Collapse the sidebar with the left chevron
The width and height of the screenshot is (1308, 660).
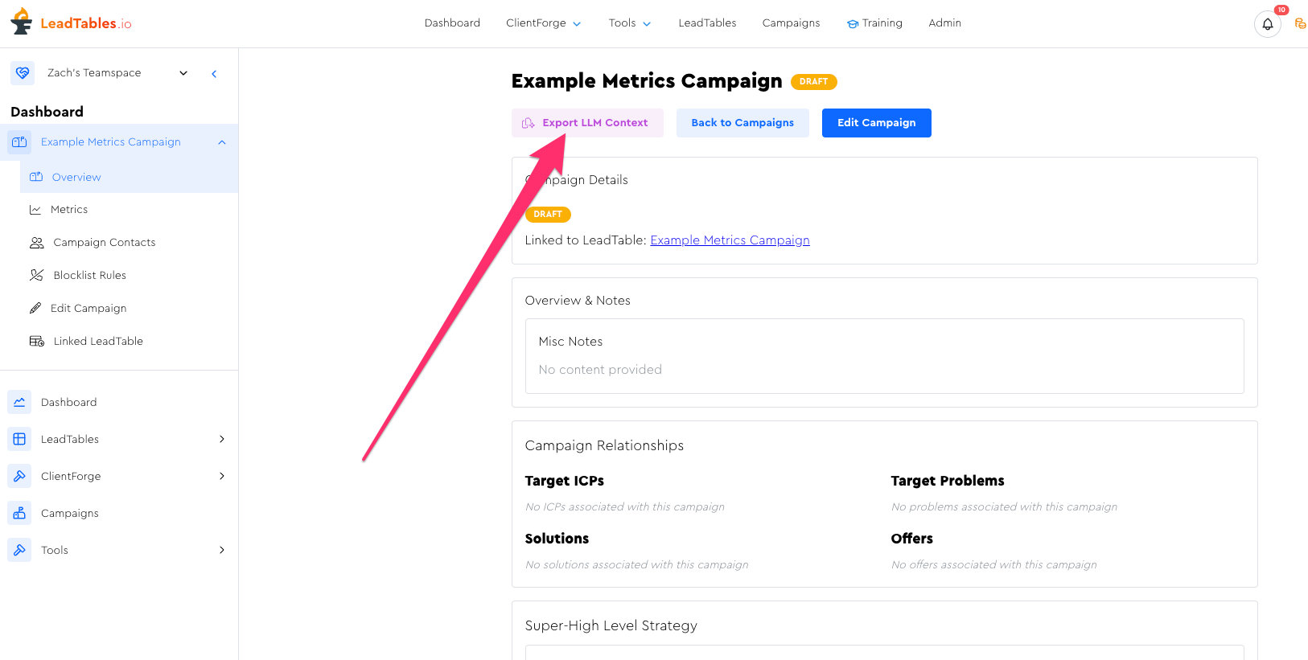[214, 74]
